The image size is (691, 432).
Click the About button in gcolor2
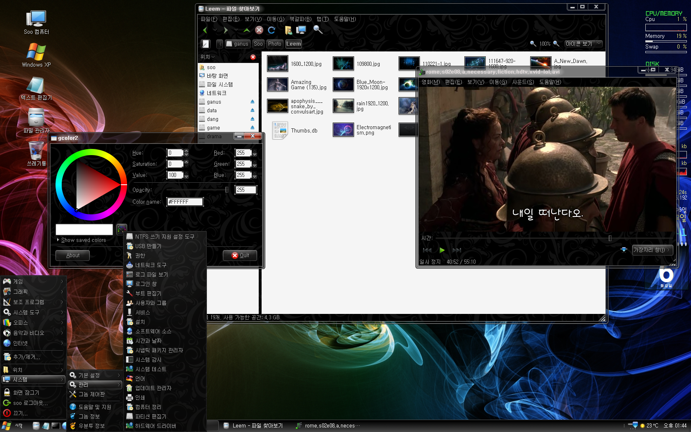[x=73, y=255]
